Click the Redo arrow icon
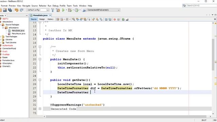217x122 pixels. click(21, 10)
